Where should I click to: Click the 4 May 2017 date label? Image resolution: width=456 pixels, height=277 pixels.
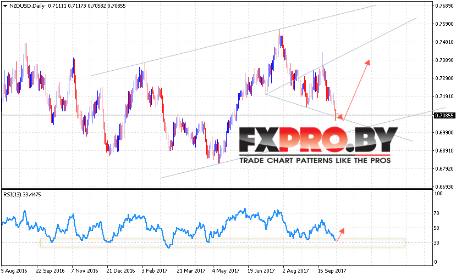coord(226,271)
